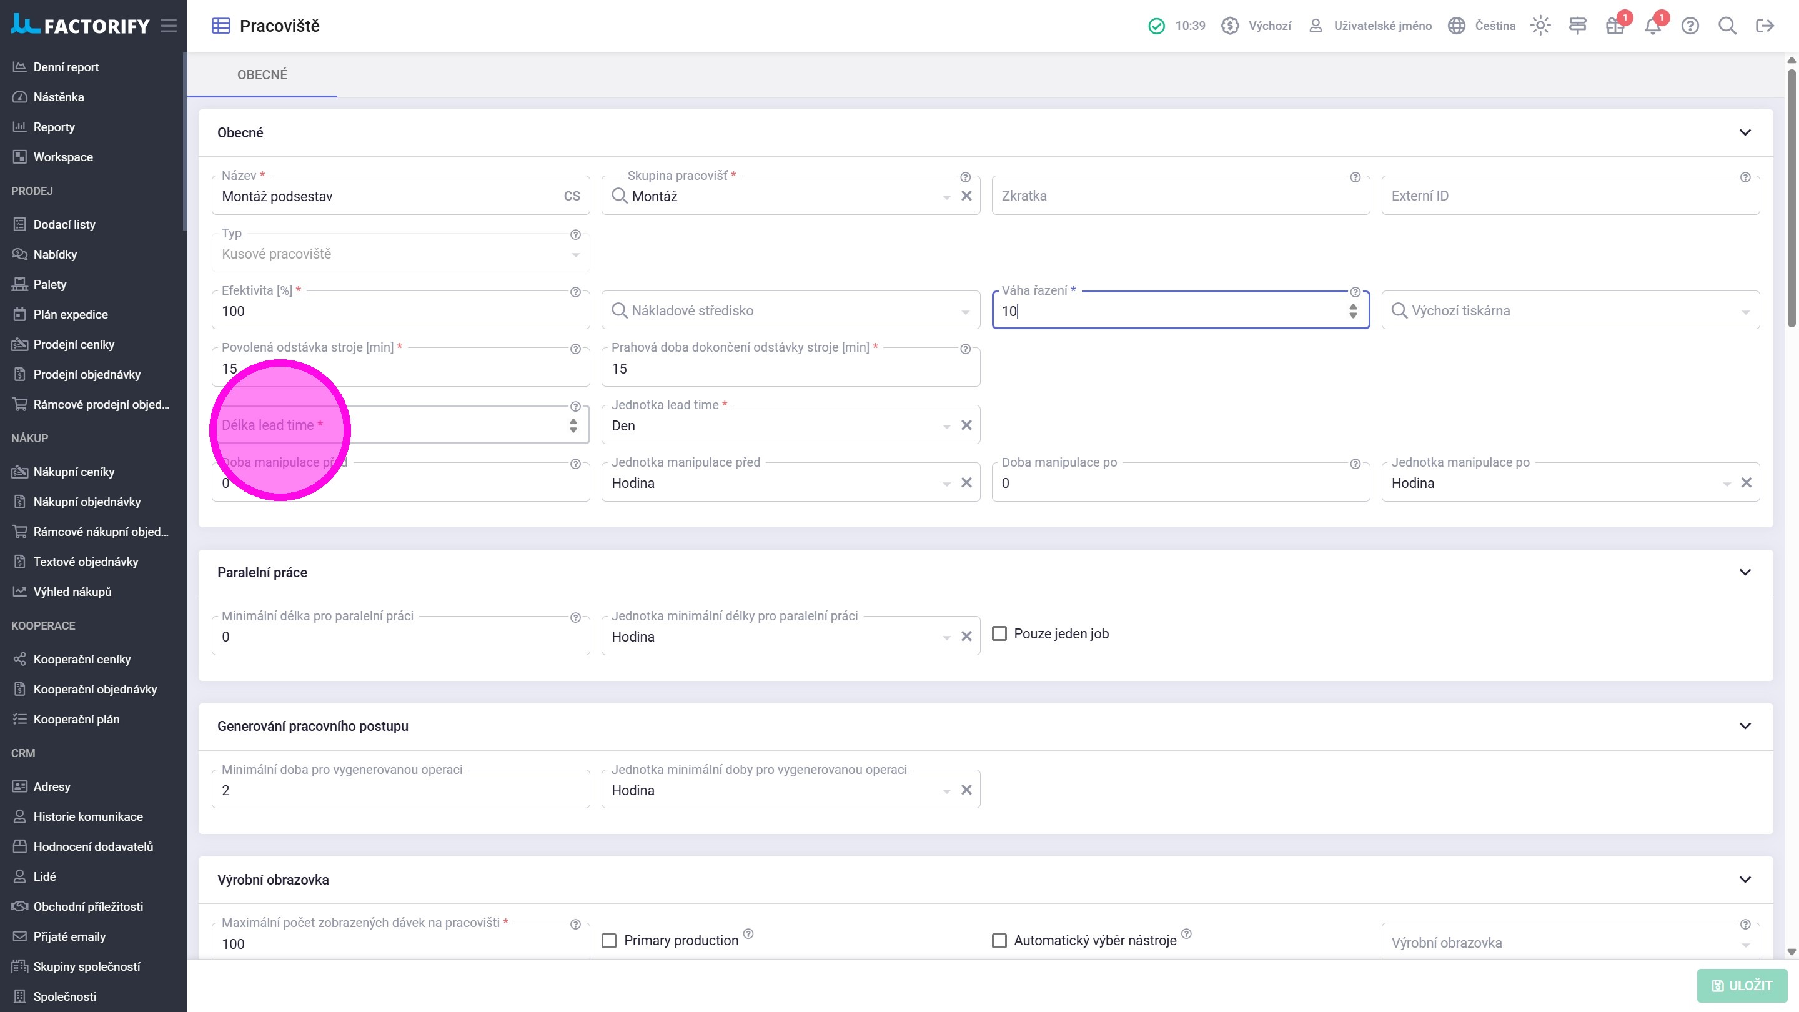Open Prodejní objednávky in sidebar
1799x1012 pixels.
point(87,374)
